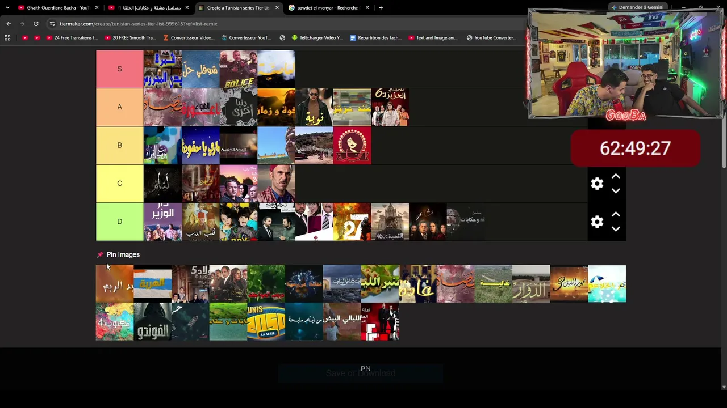727x408 pixels.
Task: Open a new browser tab
Action: tap(381, 8)
